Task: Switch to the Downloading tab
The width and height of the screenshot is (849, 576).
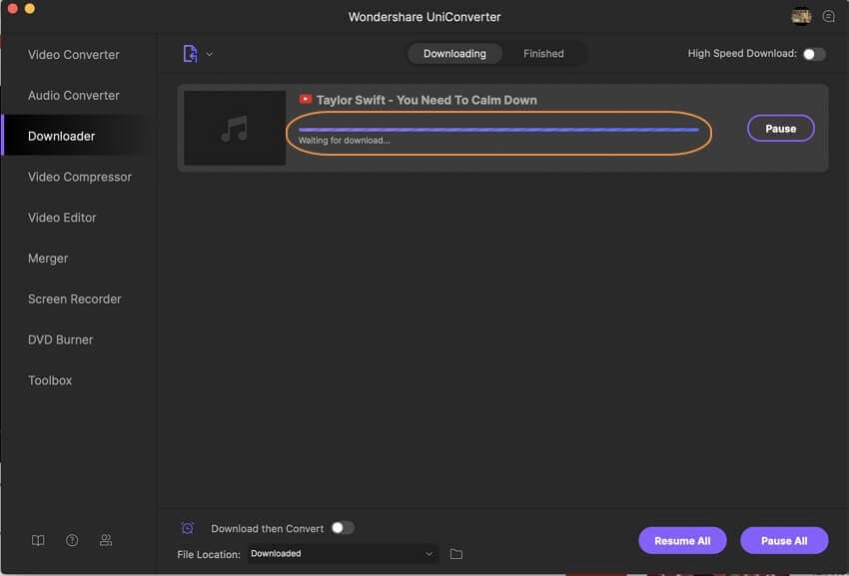Action: [x=454, y=54]
